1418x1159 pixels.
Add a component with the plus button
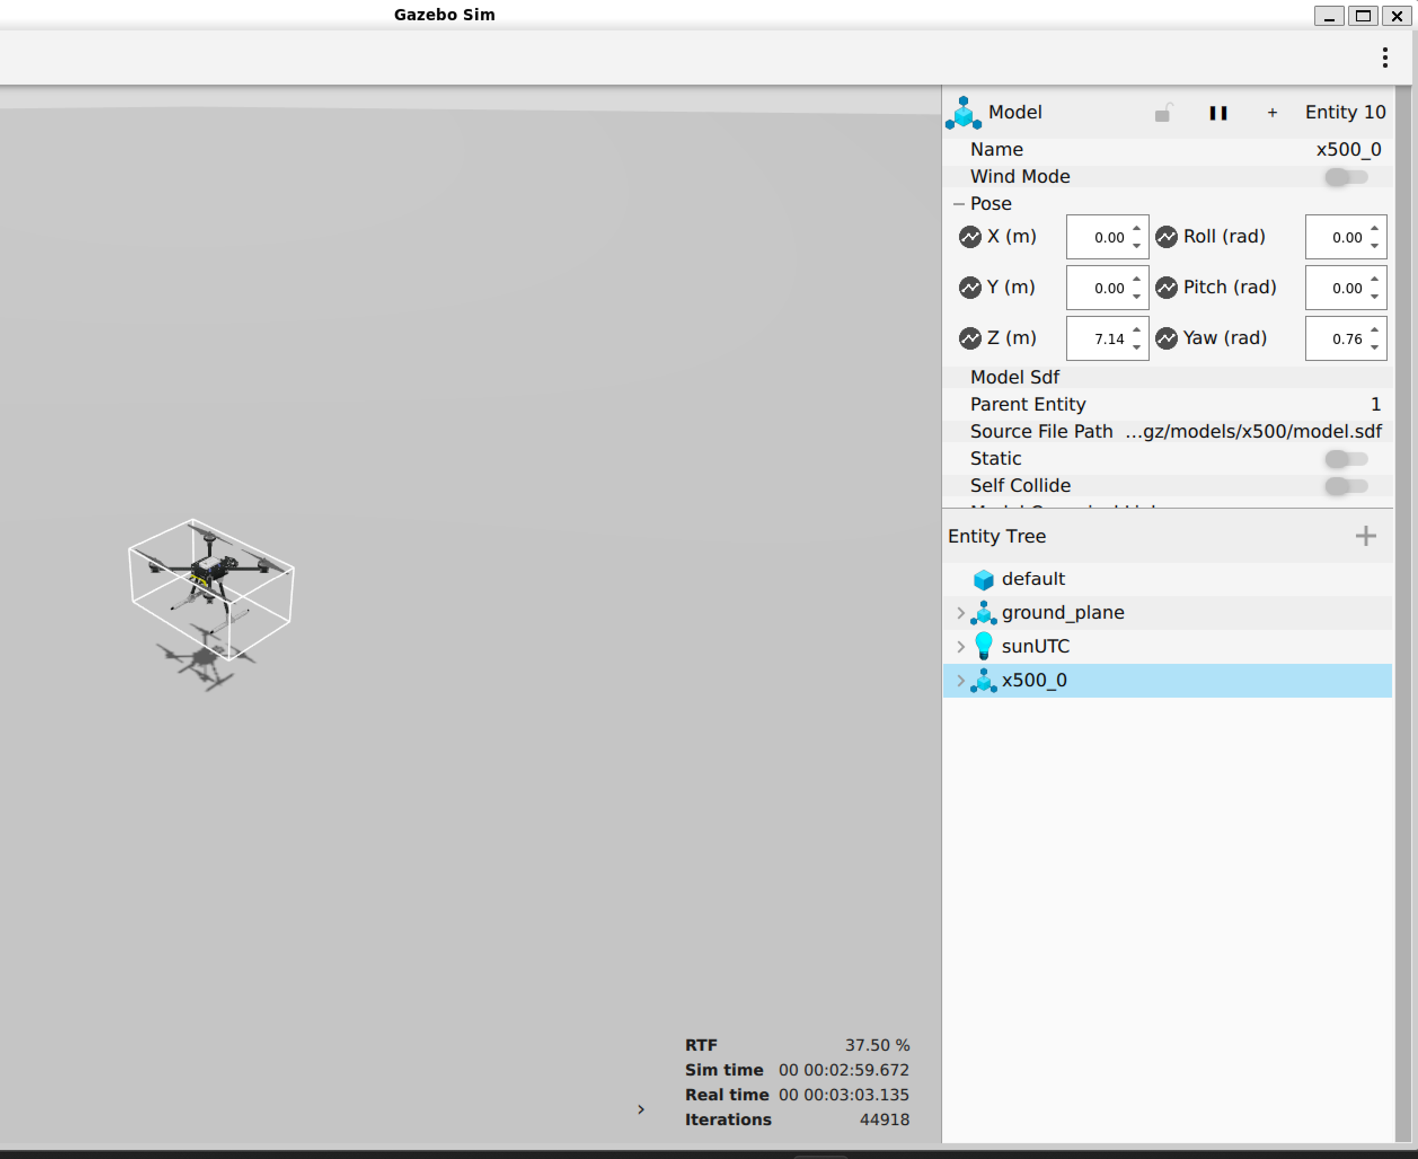1273,113
